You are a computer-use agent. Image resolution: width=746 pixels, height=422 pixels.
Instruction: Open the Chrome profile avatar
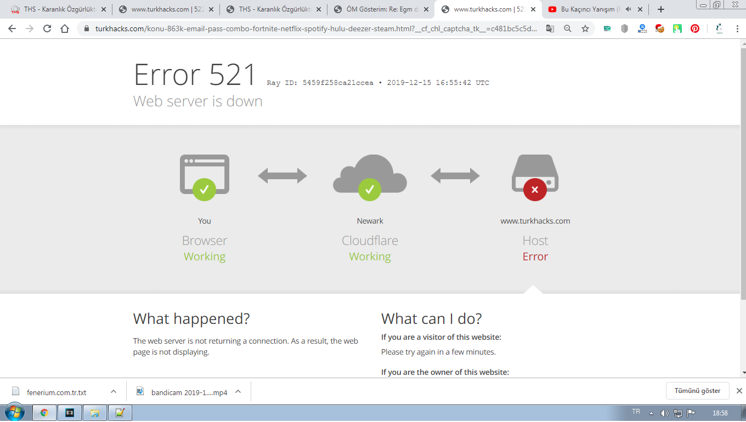click(719, 28)
